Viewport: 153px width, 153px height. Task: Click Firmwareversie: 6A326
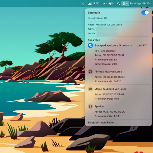coord(108,81)
